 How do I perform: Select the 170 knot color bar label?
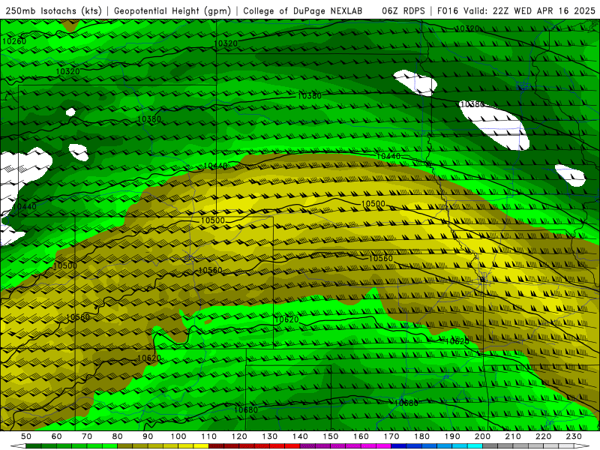click(391, 436)
